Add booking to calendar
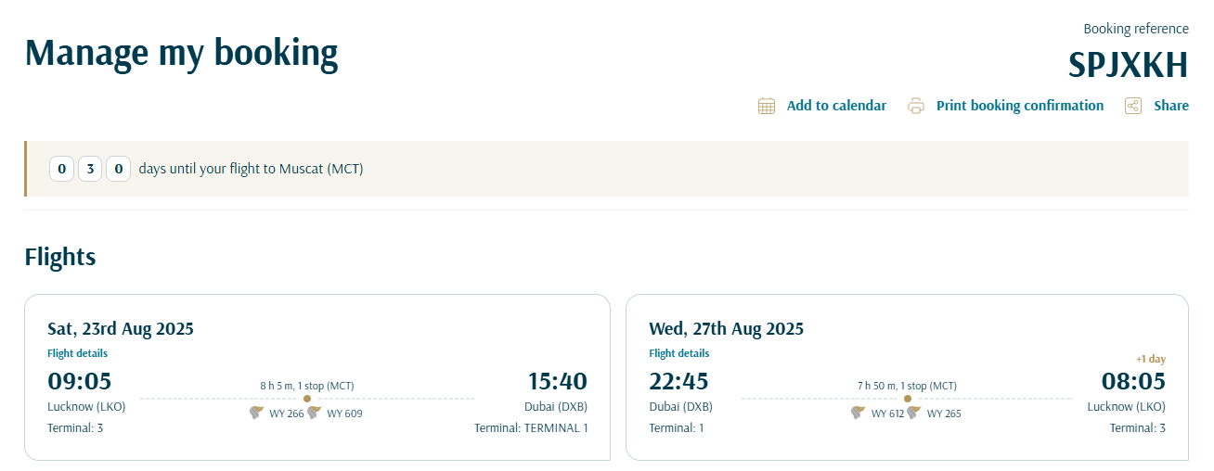Viewport: 1214px width, 471px height. 836,106
